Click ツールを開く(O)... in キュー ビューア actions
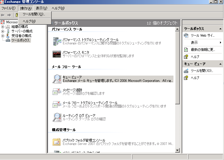Viewport: 224px width, 160px height. [x=202, y=71]
